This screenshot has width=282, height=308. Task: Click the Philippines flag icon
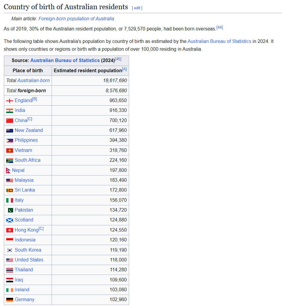point(10,141)
